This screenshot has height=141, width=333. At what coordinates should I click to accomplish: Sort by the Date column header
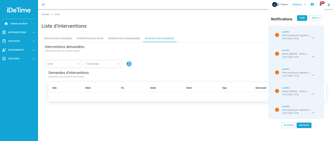(x=54, y=88)
